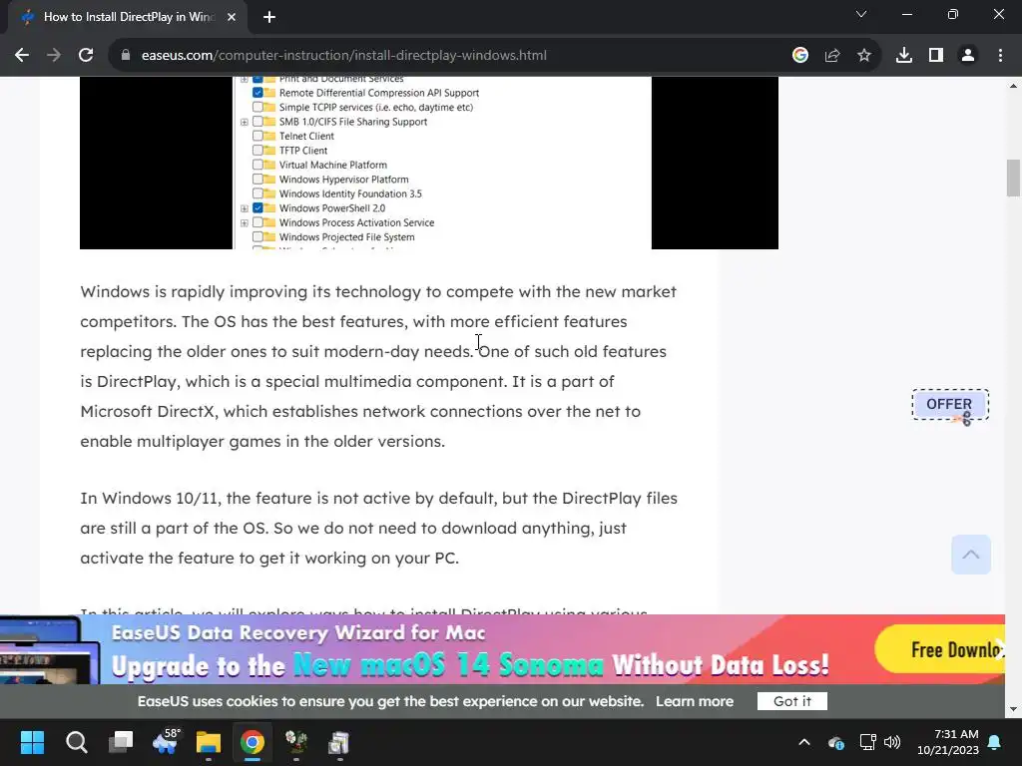
Task: Open Task View on taskbar
Action: coord(121,742)
